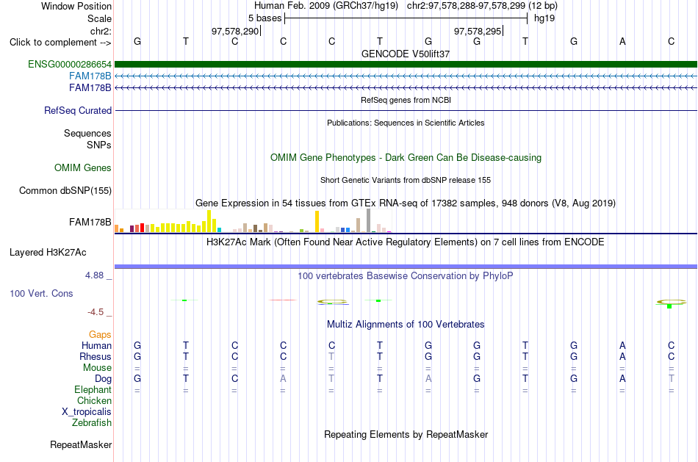Click the Window Position label
This screenshot has width=698, height=462.
(76, 6)
